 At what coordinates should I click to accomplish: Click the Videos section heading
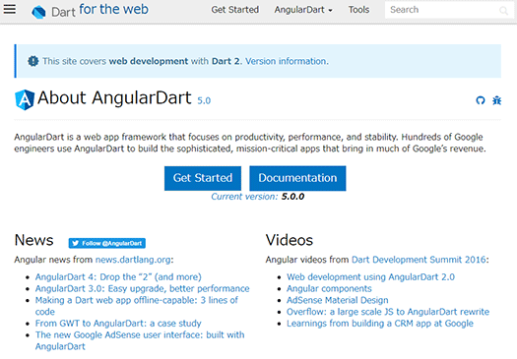click(x=290, y=240)
